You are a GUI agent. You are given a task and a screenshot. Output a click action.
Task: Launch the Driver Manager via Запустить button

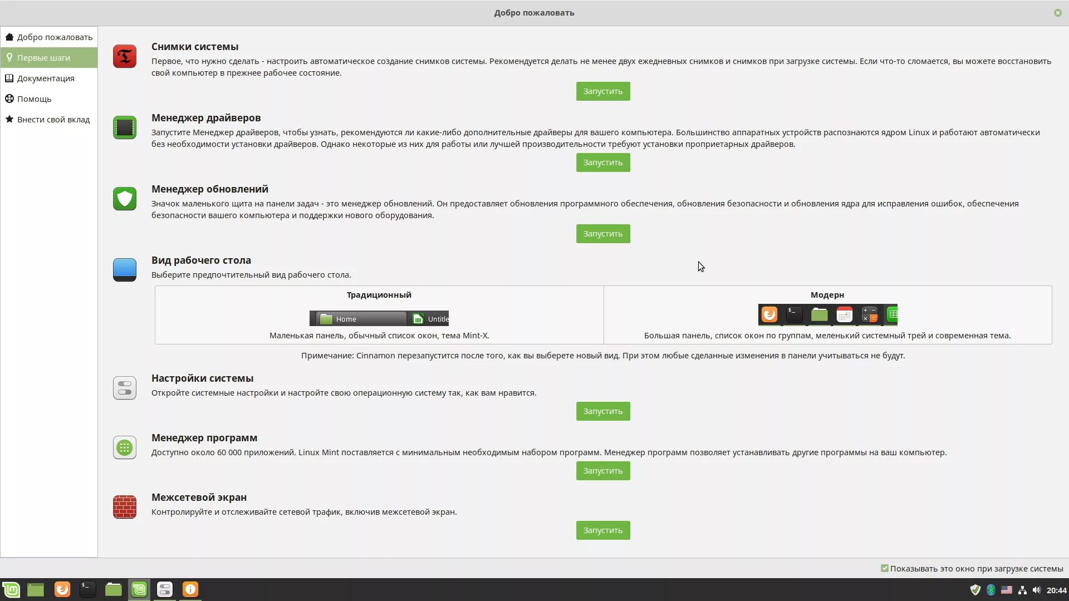click(602, 162)
